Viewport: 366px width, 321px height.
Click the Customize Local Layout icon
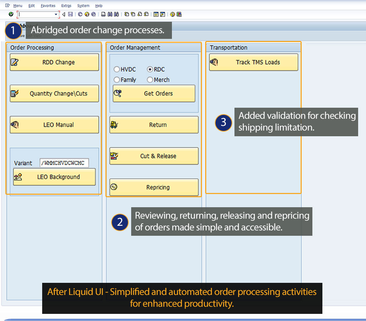click(x=179, y=14)
